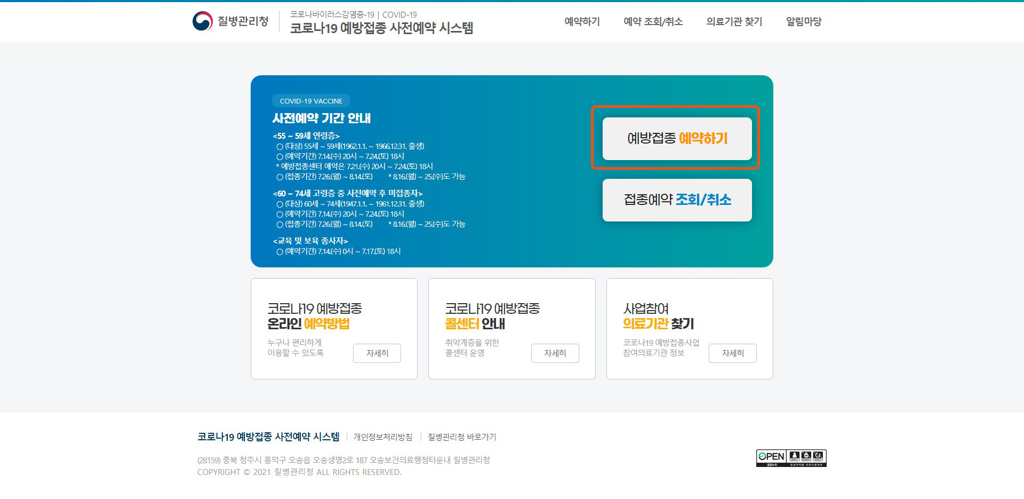Screen dimensions: 1024x499
Task: Click 자세히 under 의료기관 찾기 card
Action: tap(733, 353)
